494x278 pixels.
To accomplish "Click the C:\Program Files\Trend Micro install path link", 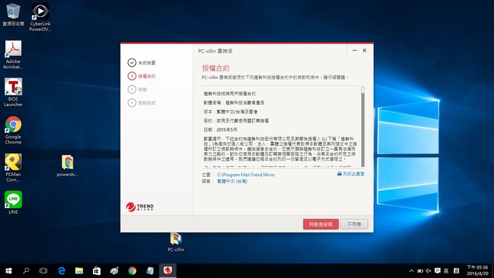I will [x=246, y=175].
